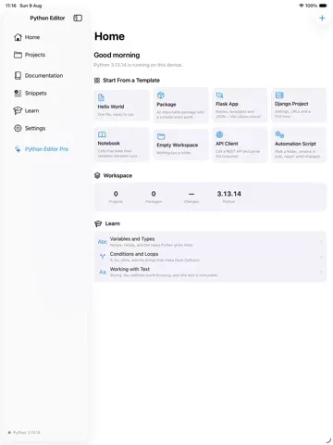Click the Python 3.13.14 sidebar footer status
The image size is (333, 445).
24,432
